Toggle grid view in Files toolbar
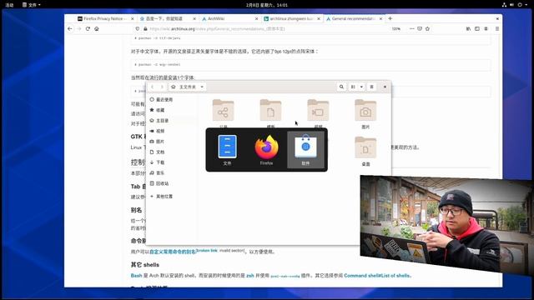Viewport: 534px width, 300px height. click(353, 87)
